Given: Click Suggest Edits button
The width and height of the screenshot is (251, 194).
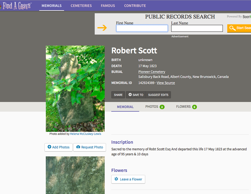Looking at the screenshot, I should click(x=158, y=95).
